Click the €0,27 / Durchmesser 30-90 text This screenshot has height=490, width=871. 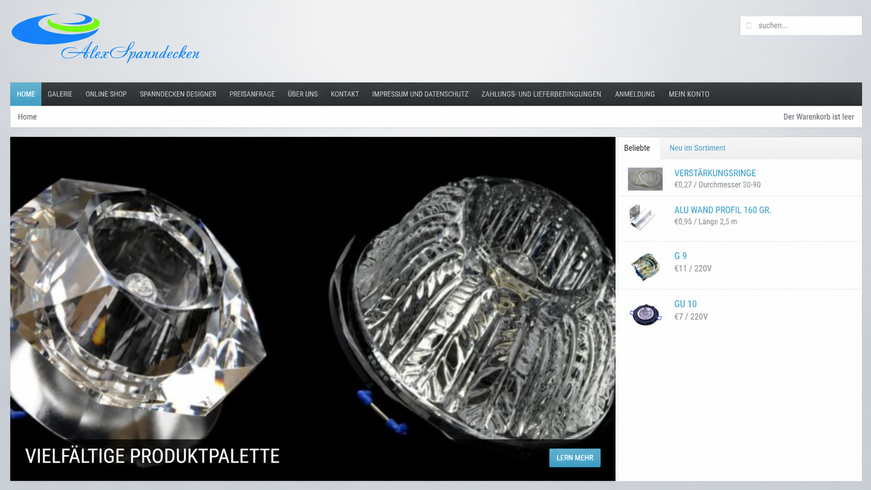[717, 185]
